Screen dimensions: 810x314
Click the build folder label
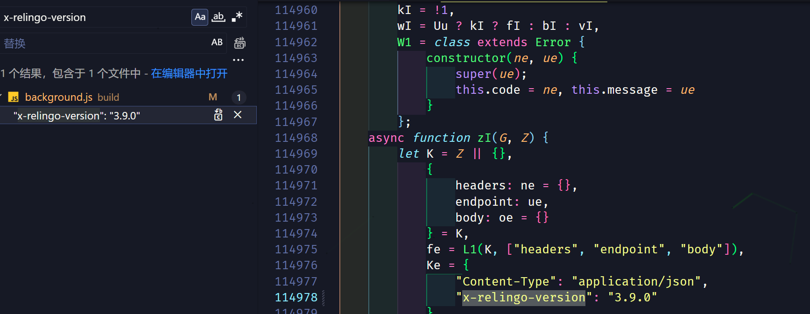pos(108,97)
